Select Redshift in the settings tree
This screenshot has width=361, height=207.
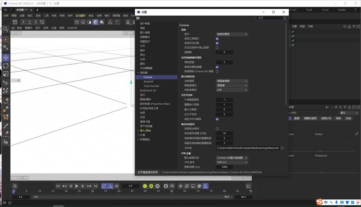pos(148,82)
